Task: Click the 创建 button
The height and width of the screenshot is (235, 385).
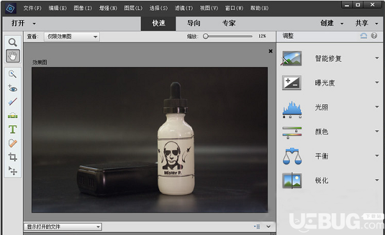Action: pyautogui.click(x=327, y=23)
